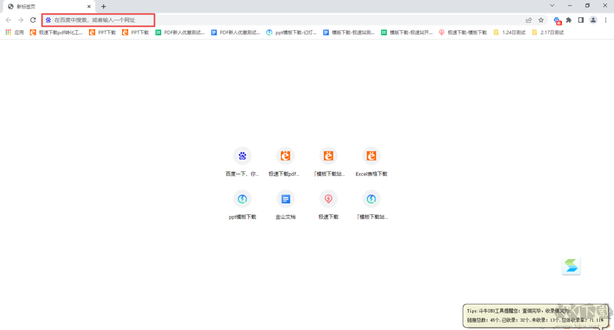Open the profile avatar menu
Viewport: 614px width, 330px height.
[593, 20]
